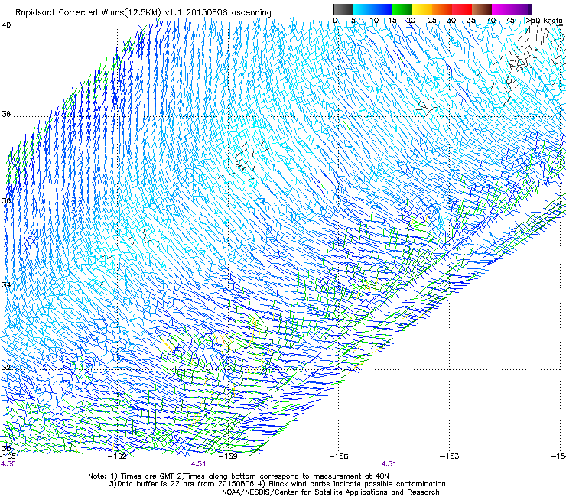Click the latitude label "38"
Viewport: 566px width, 497px height.
(6, 114)
